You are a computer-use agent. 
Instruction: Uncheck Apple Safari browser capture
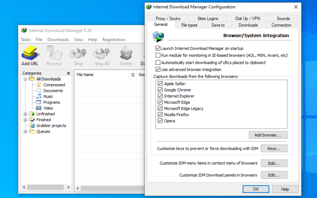tap(160, 84)
